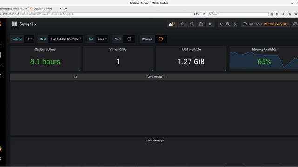Viewport: 298px width, 167px height.
Task: Click the bell icon in CPU Usage header
Action: coord(75,77)
